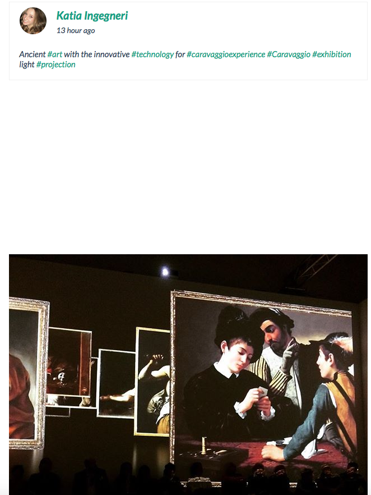Click the dark middle projected frame with outstretched arm

(117, 383)
